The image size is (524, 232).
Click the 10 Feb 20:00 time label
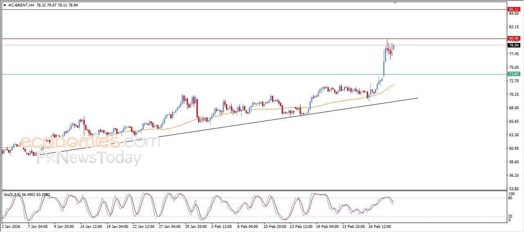point(275,226)
